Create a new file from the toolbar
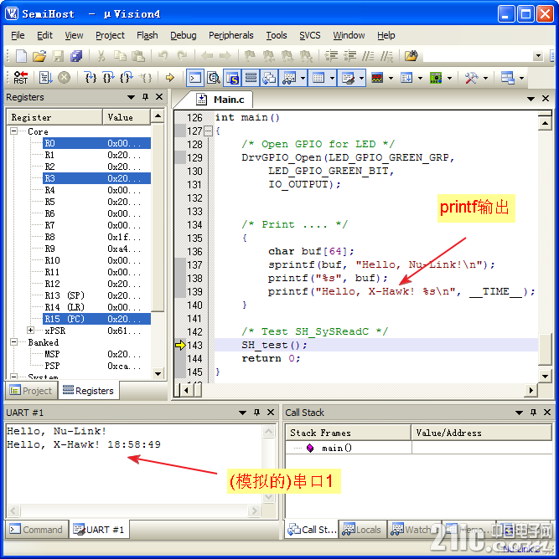The width and height of the screenshot is (559, 559). click(21, 56)
